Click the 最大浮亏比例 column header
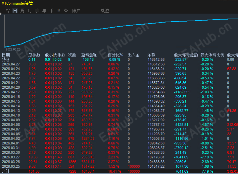This screenshot has height=174, width=238. (x=213, y=55)
